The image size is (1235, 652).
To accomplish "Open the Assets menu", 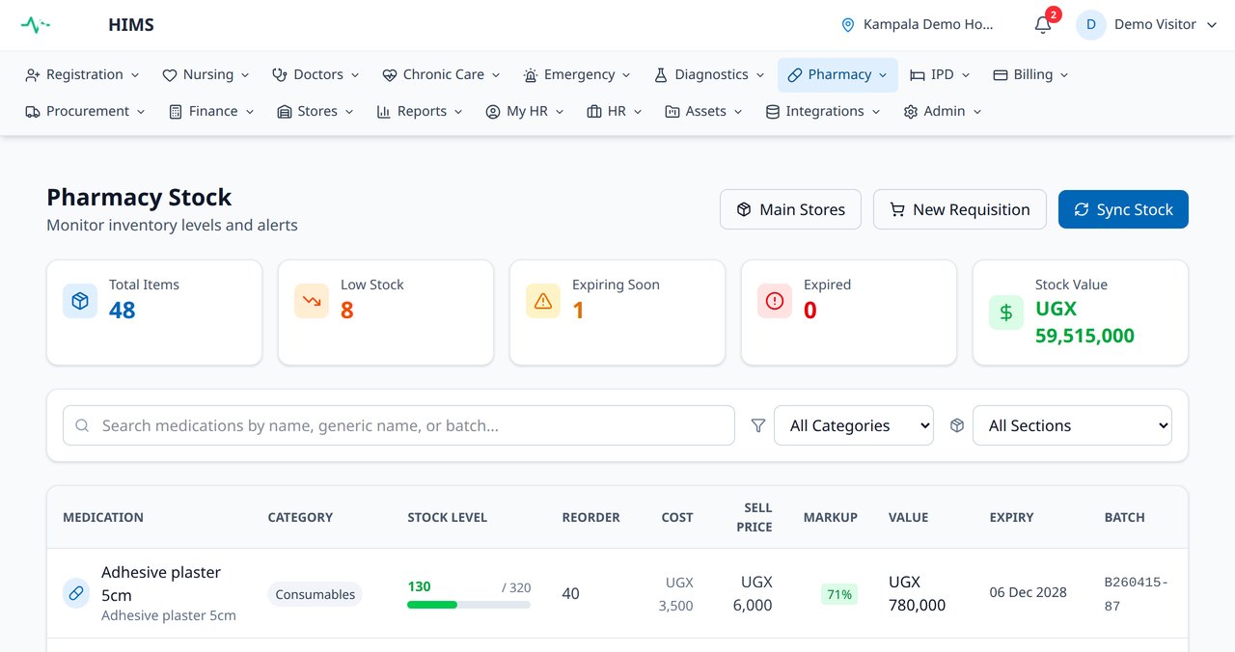I will pyautogui.click(x=703, y=112).
